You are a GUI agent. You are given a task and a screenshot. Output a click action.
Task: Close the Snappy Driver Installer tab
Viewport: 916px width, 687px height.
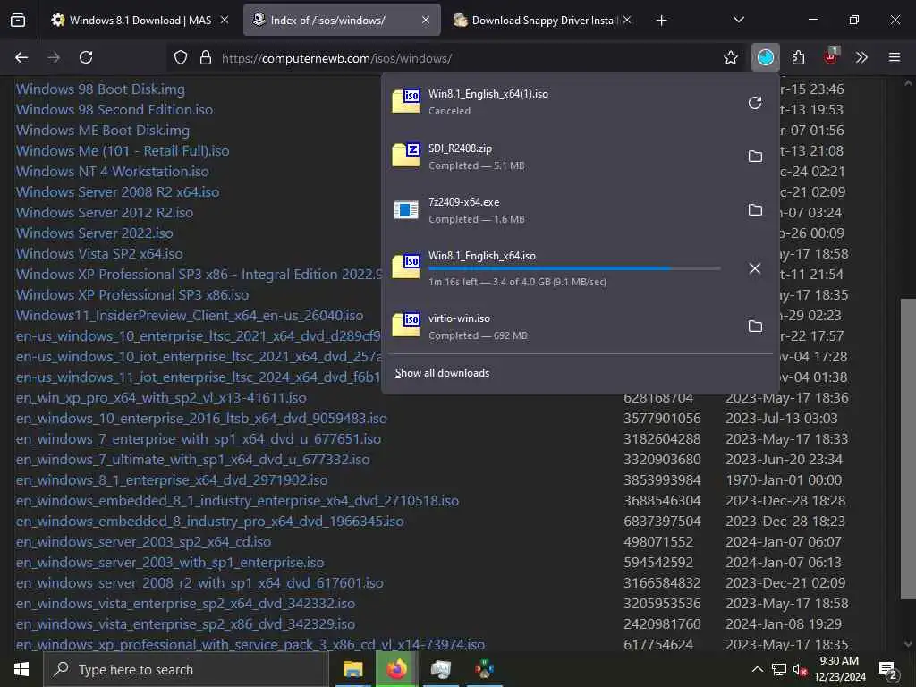(x=627, y=21)
